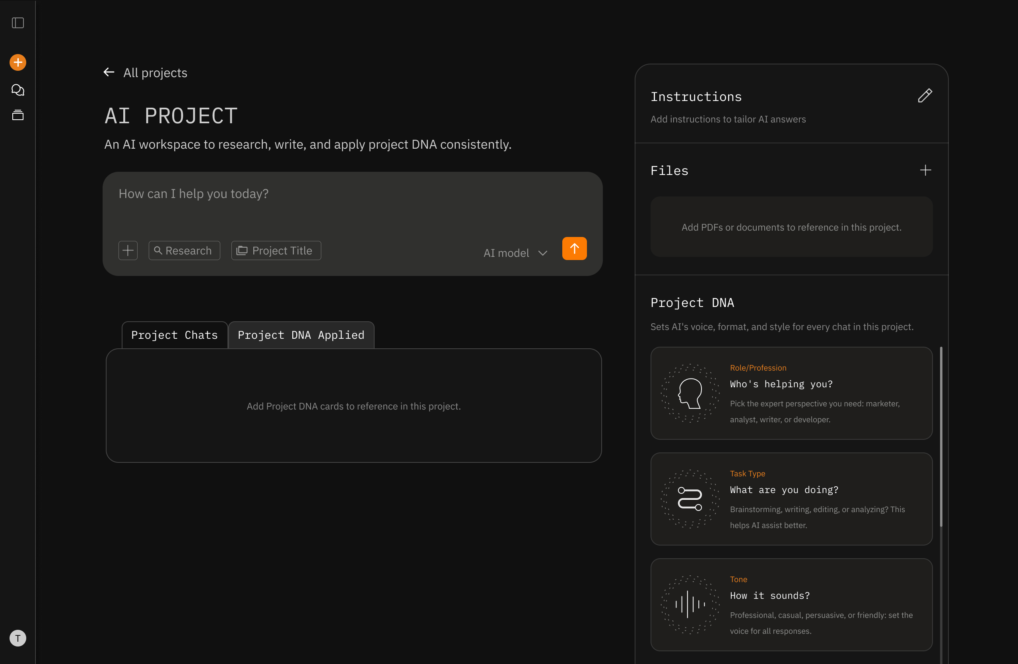Edit Instructions with the pencil icon
The height and width of the screenshot is (664, 1018).
coord(925,96)
